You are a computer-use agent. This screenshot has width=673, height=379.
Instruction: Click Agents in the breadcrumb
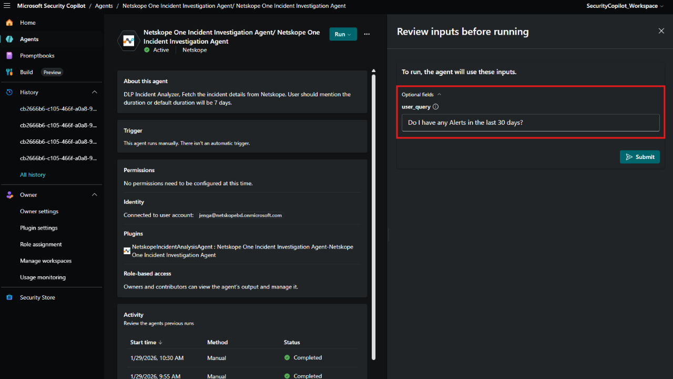point(104,6)
